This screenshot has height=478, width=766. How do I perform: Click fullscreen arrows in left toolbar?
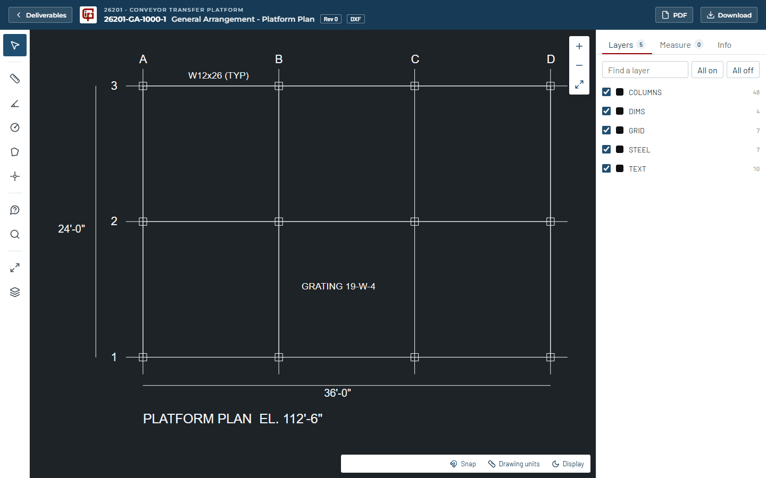(15, 268)
